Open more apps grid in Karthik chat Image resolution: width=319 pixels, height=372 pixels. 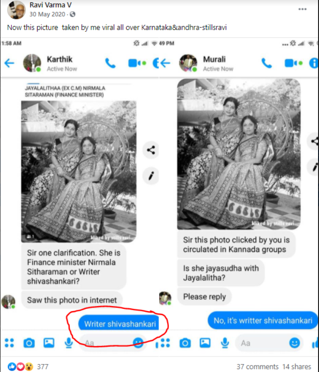[x=9, y=343]
